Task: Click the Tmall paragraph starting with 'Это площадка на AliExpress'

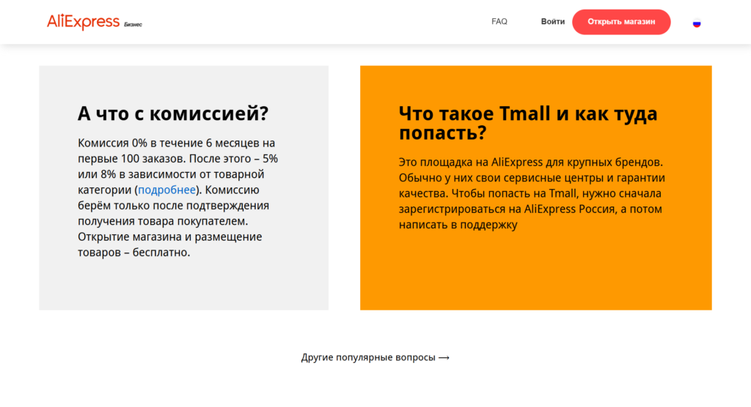Action: pos(532,193)
